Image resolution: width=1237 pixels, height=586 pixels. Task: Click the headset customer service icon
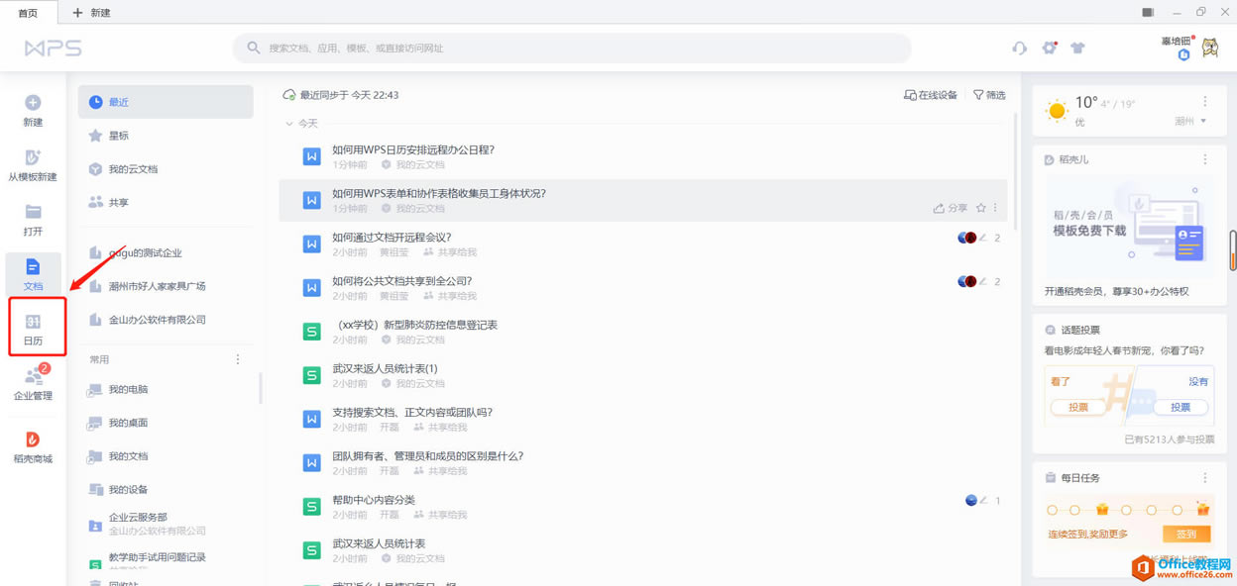1019,48
